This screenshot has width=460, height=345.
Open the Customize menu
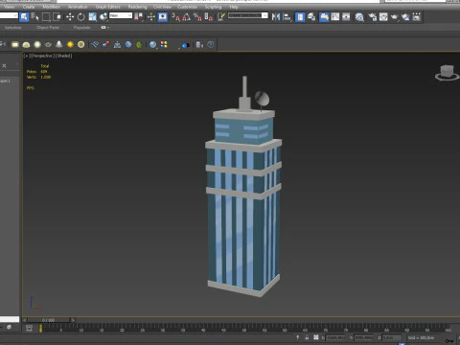(x=187, y=7)
